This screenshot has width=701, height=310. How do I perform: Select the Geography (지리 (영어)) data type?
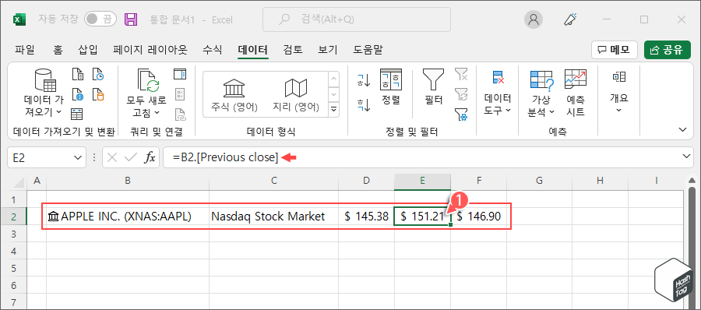pos(296,94)
